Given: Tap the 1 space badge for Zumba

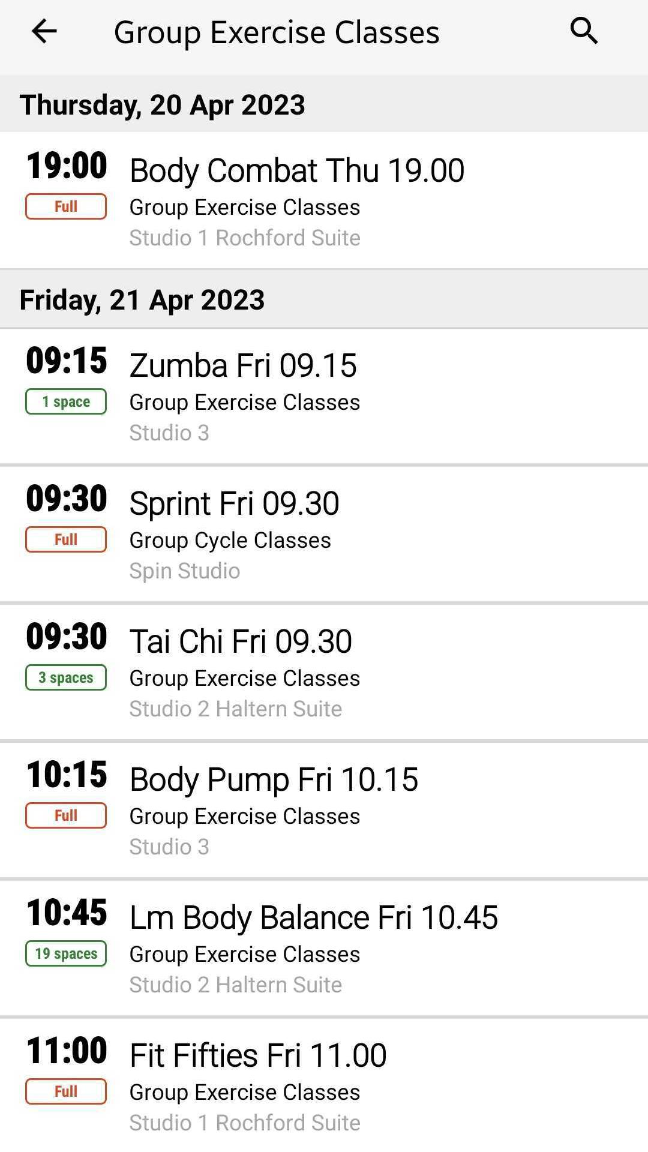Looking at the screenshot, I should click(66, 401).
